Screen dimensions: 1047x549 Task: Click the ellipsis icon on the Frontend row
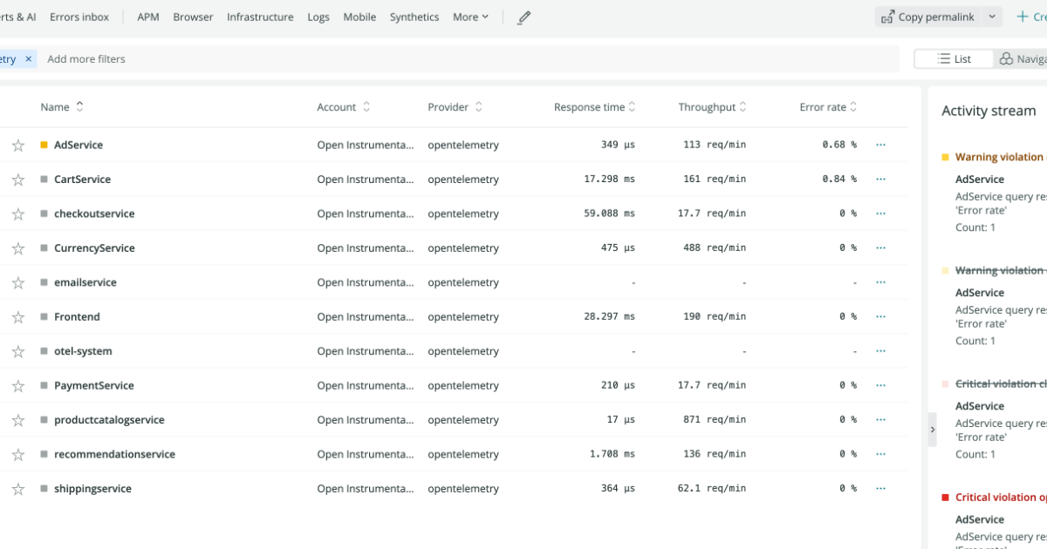tap(880, 316)
